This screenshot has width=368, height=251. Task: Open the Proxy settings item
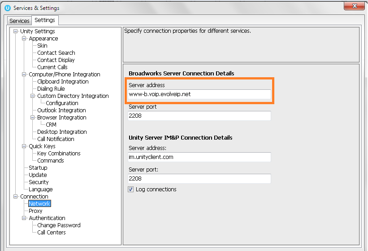(35, 211)
